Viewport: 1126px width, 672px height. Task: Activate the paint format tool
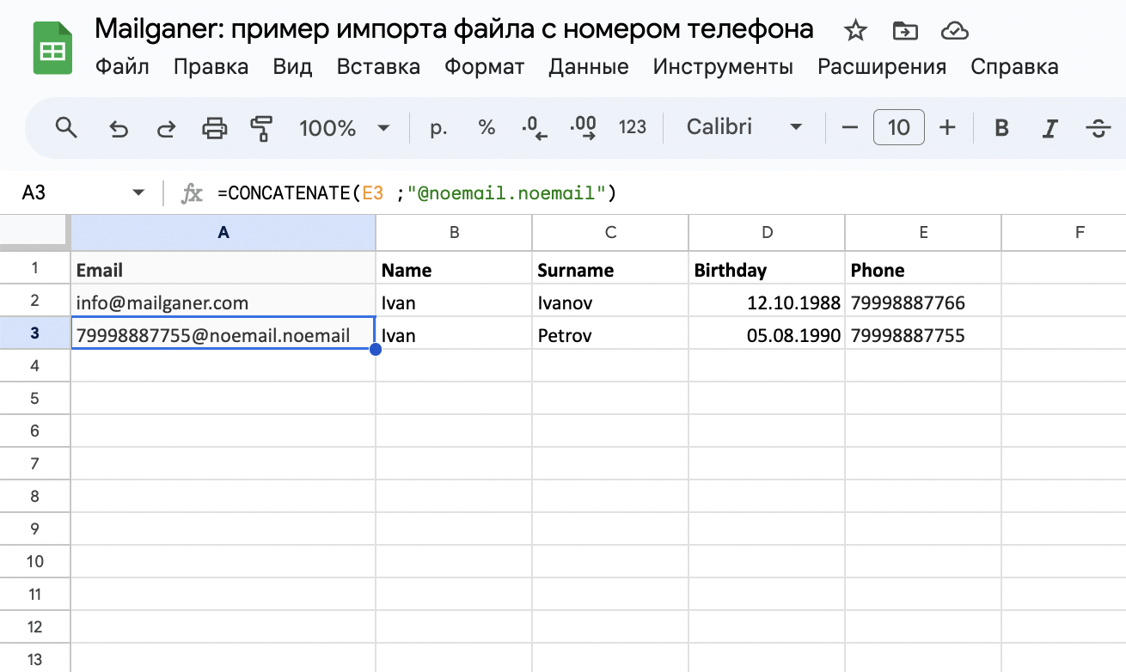pyautogui.click(x=261, y=129)
